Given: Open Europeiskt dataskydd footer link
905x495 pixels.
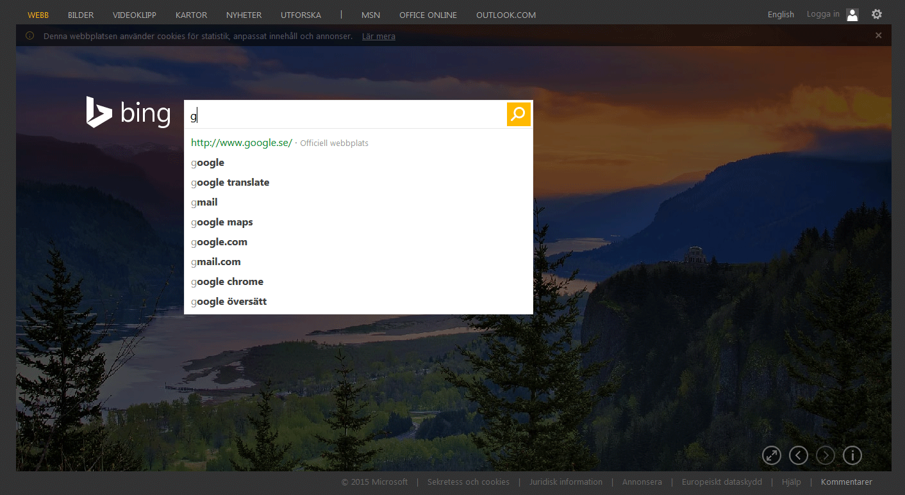Looking at the screenshot, I should (722, 482).
